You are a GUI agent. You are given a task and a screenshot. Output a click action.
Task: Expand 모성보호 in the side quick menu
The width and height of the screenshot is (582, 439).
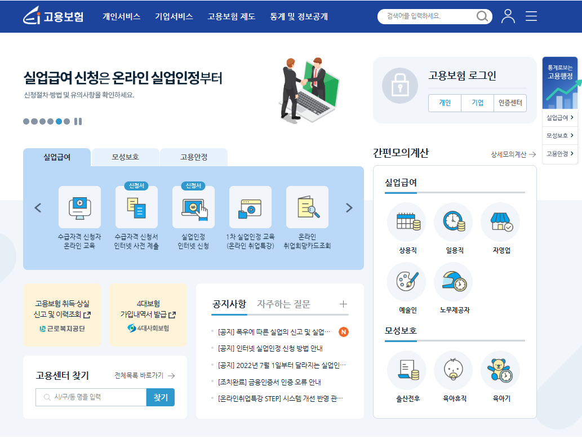(x=560, y=136)
